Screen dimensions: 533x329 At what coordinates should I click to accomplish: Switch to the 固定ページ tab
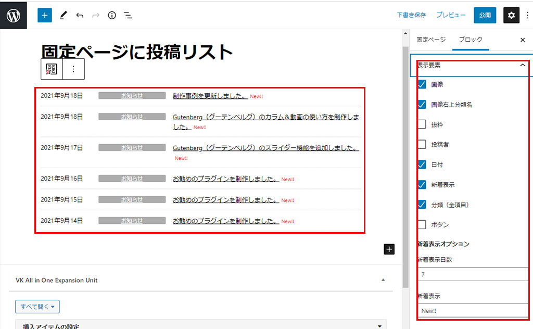tap(431, 40)
